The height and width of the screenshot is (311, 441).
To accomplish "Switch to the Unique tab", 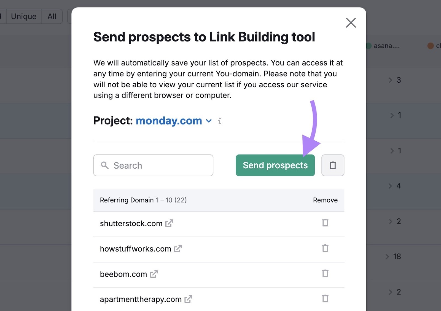I will coord(23,16).
